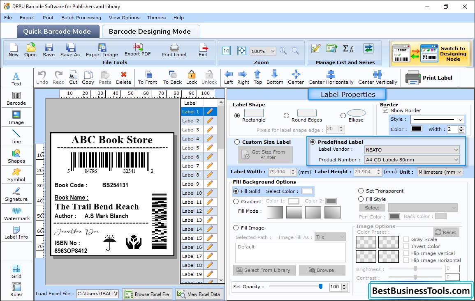The height and width of the screenshot is (301, 475).
Task: Choose Predefined Label option
Action: click(313, 142)
